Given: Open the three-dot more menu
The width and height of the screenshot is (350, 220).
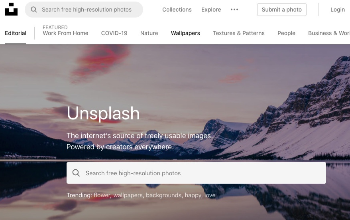Looking at the screenshot, I should [234, 10].
